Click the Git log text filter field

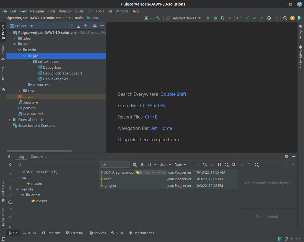pyautogui.click(x=115, y=164)
